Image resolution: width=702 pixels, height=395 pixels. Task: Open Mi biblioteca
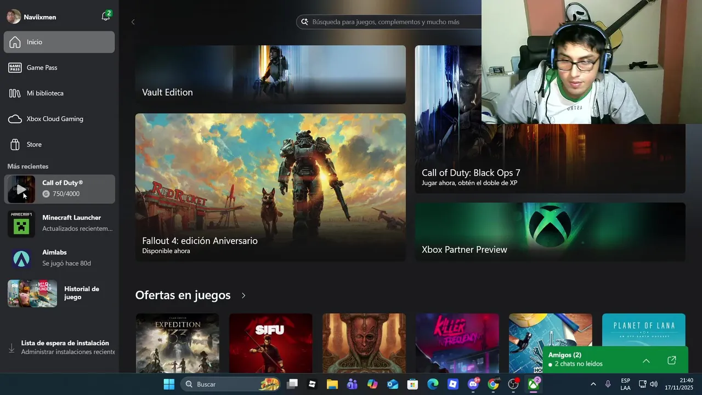[x=59, y=93]
